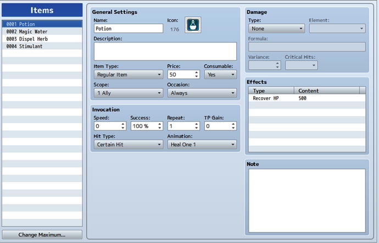This screenshot has height=243, width=379.
Task: Open the Item Type dropdown
Action: point(129,75)
